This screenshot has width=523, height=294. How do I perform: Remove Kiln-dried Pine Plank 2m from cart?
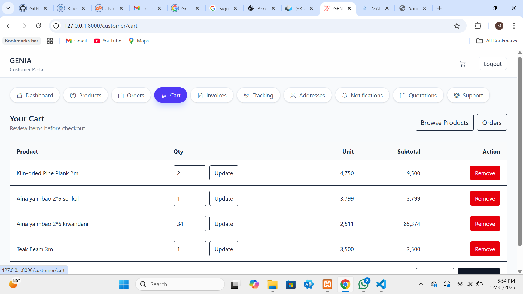point(485,173)
